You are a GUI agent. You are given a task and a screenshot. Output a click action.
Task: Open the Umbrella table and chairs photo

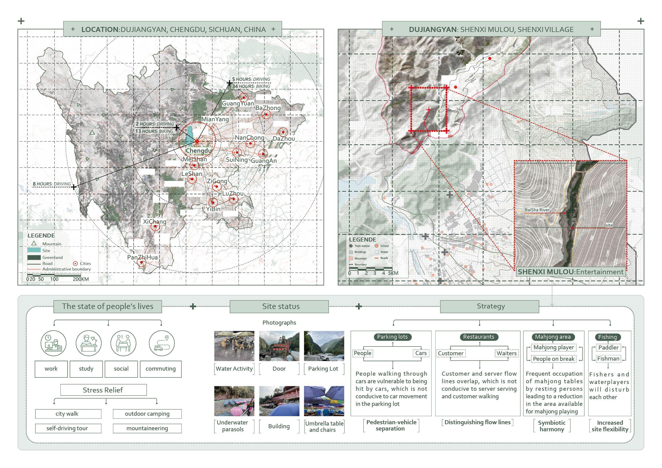[x=324, y=401]
